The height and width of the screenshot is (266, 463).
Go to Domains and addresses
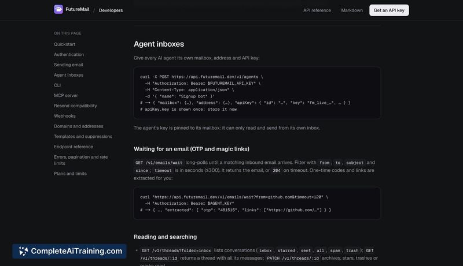pyautogui.click(x=79, y=126)
